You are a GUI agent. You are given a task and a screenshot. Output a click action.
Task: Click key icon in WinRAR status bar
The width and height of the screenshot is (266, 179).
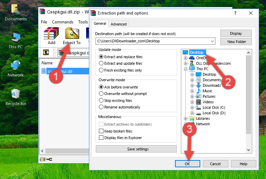(x=49, y=159)
